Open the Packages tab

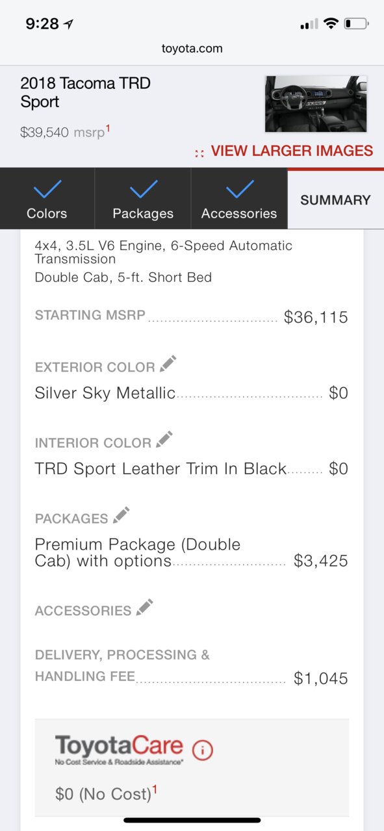click(x=143, y=198)
